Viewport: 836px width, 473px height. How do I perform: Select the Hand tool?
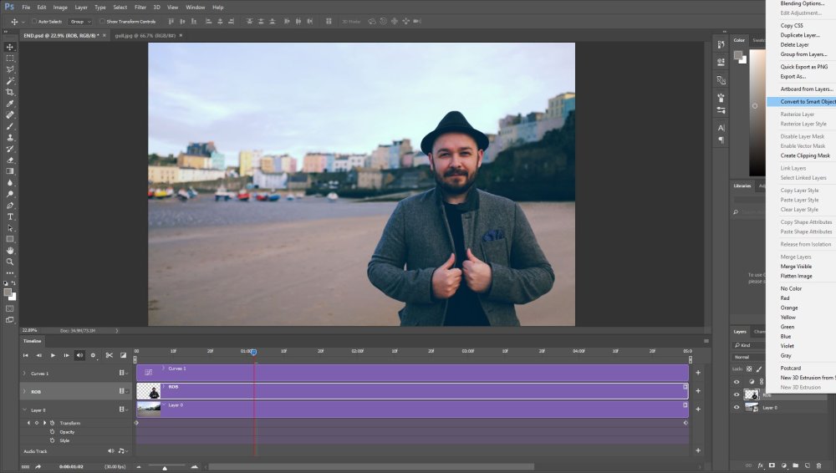[9, 251]
